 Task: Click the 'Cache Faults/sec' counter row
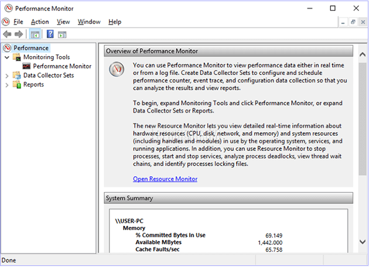[x=158, y=249]
